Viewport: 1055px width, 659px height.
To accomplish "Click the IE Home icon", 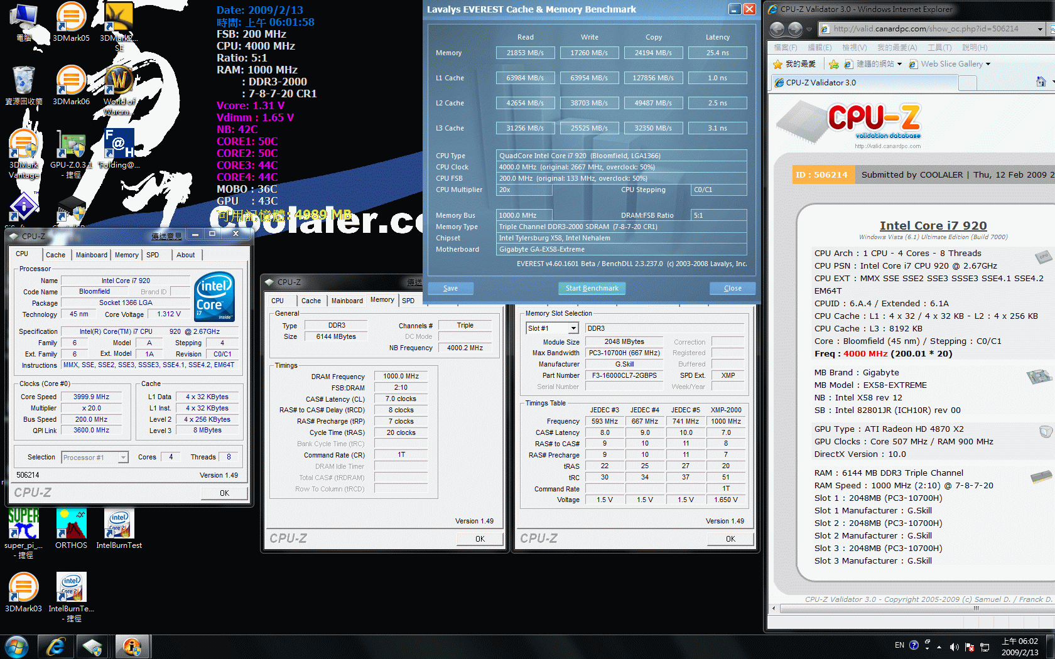I will (1041, 82).
